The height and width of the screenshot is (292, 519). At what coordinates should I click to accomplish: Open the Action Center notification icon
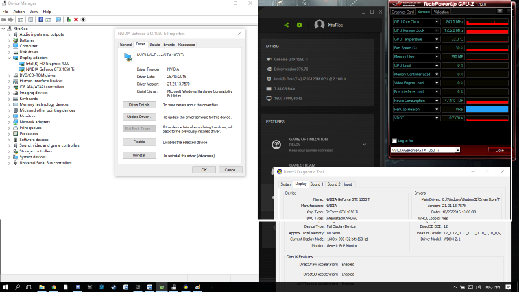coord(509,287)
